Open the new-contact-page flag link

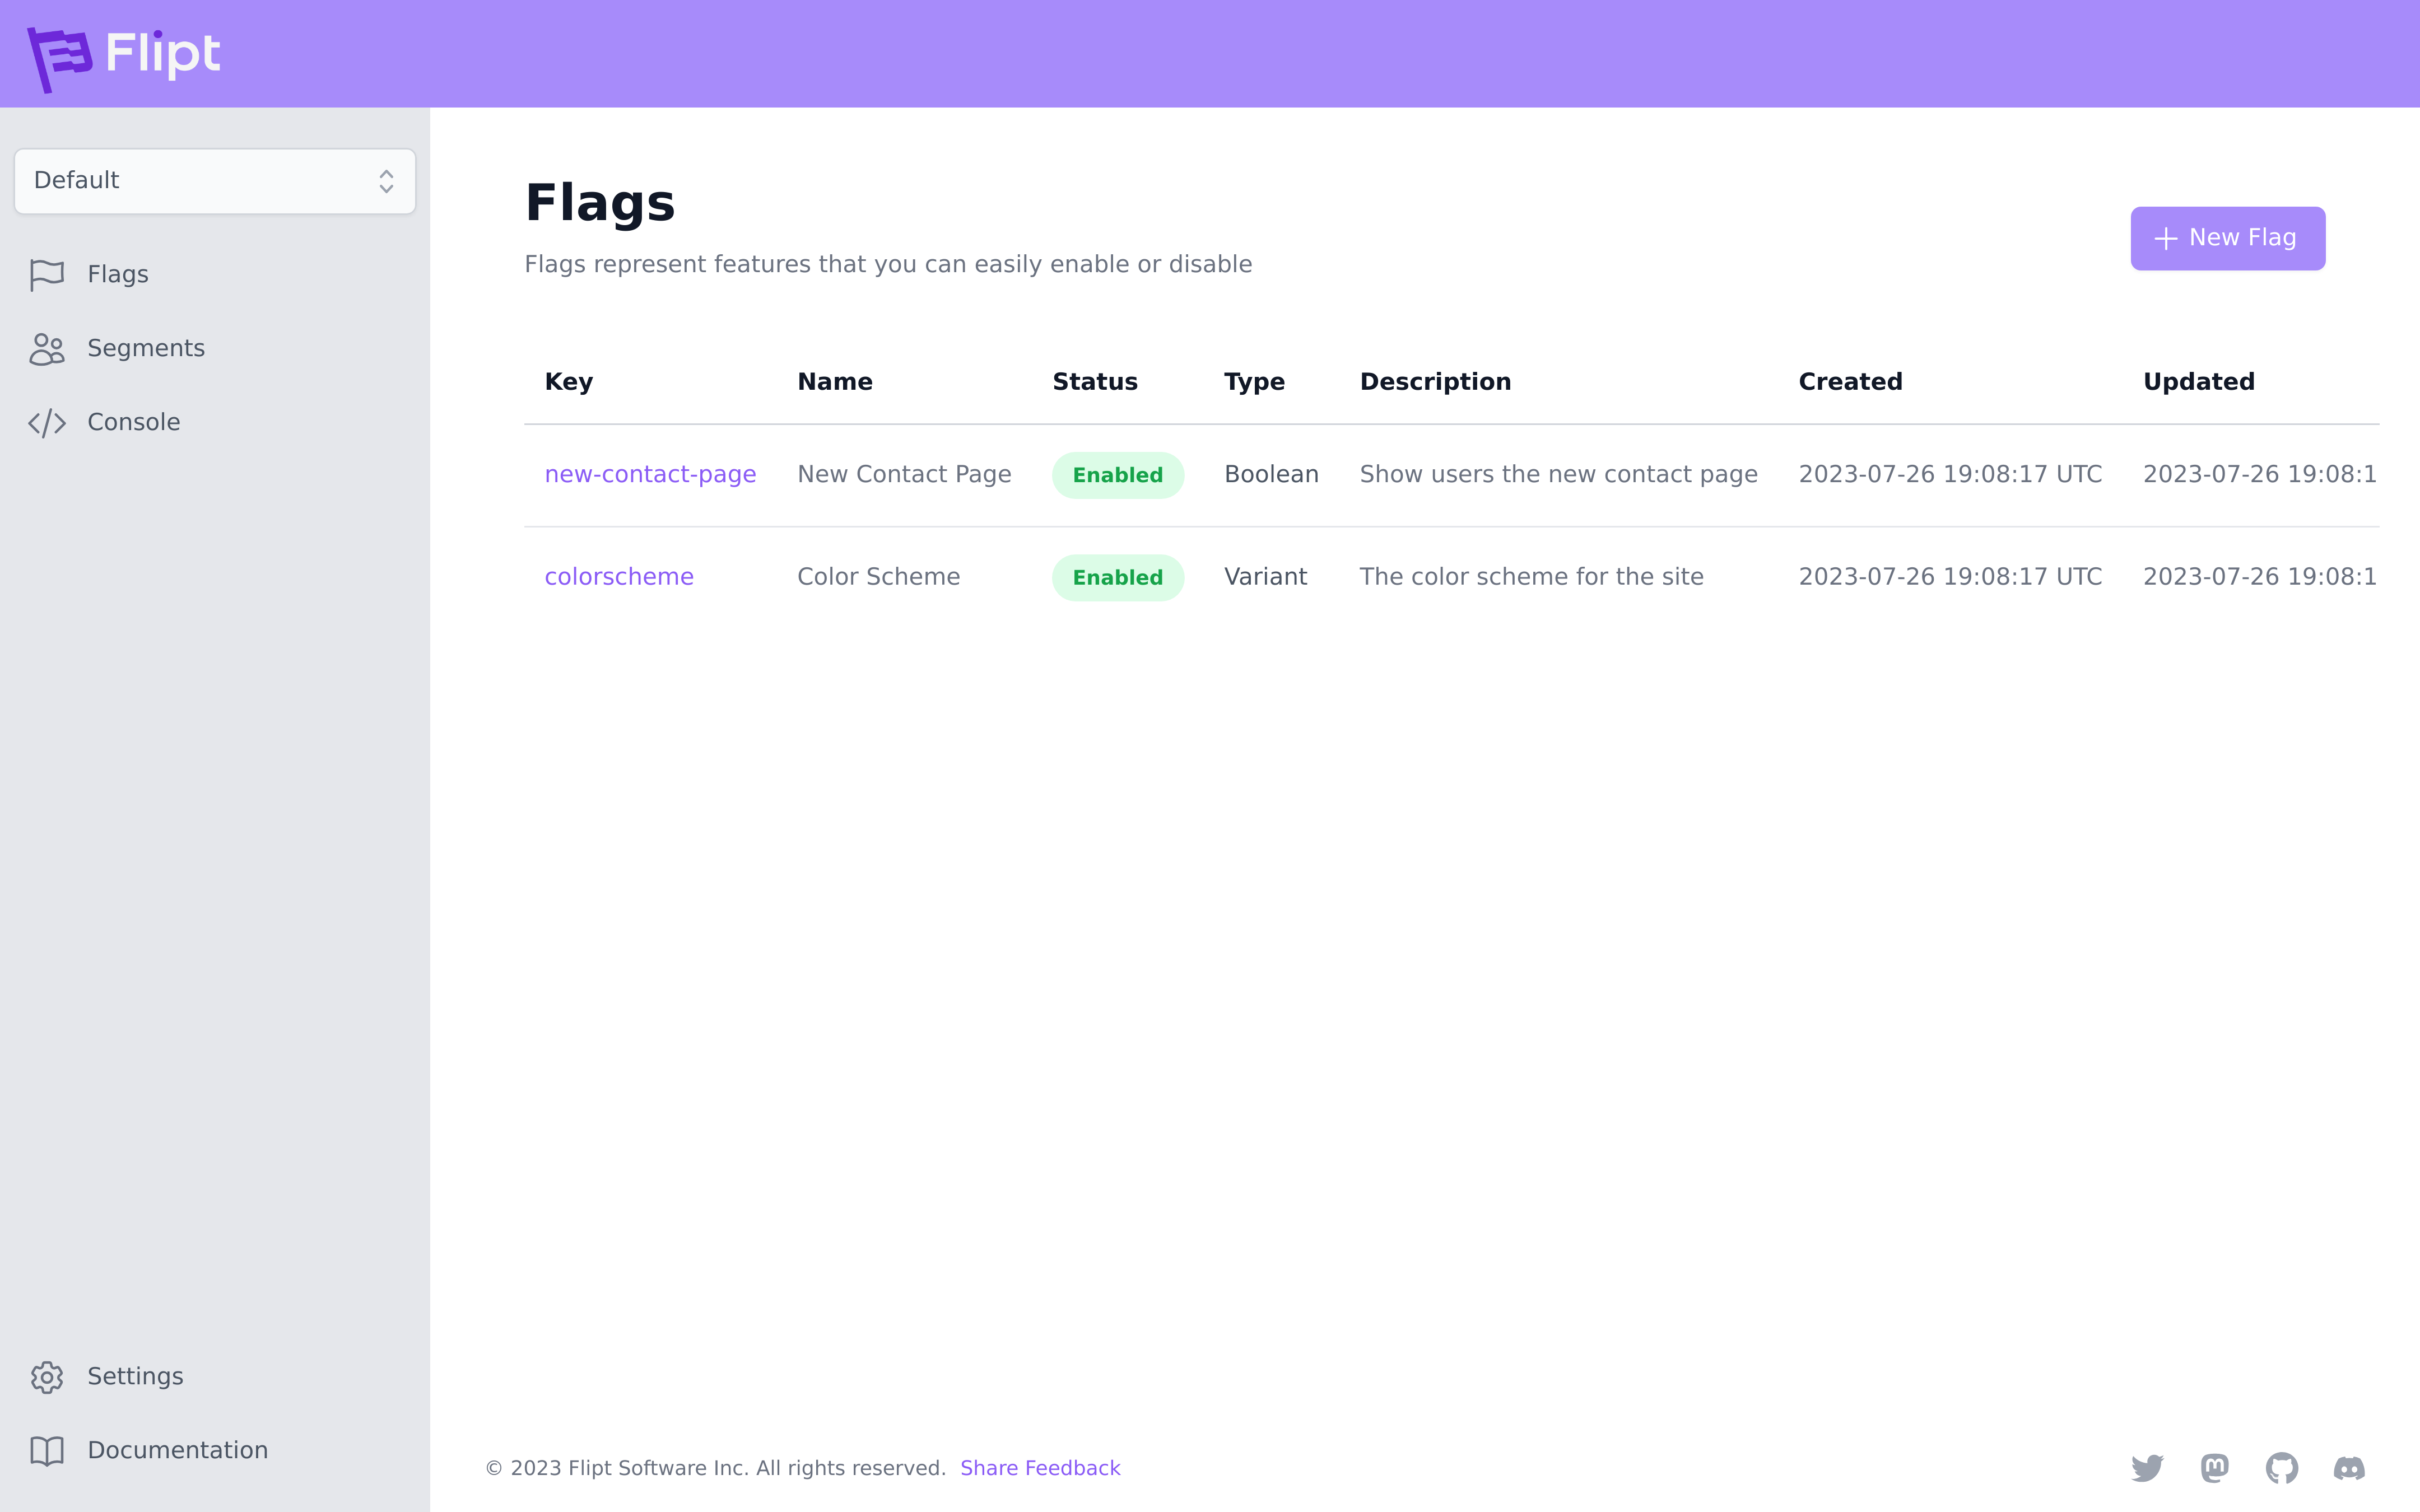pos(650,474)
